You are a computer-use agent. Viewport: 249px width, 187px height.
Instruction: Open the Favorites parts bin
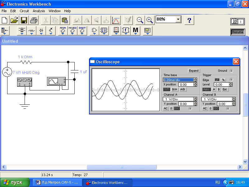(x=5, y=31)
